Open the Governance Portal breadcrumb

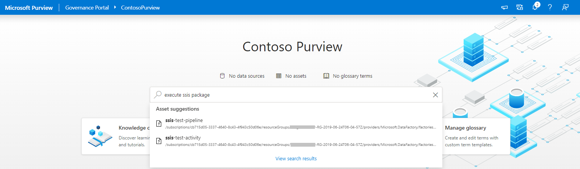87,8
